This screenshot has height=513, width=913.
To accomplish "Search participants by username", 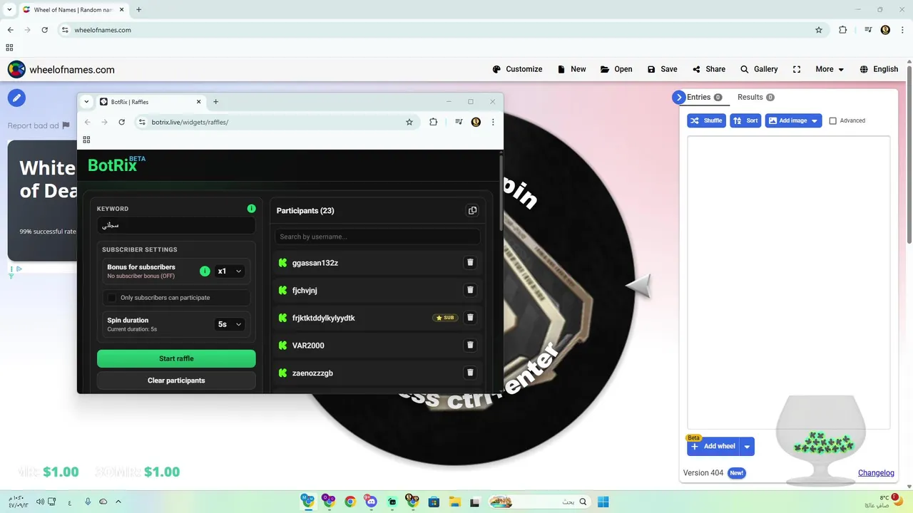I will [x=377, y=237].
